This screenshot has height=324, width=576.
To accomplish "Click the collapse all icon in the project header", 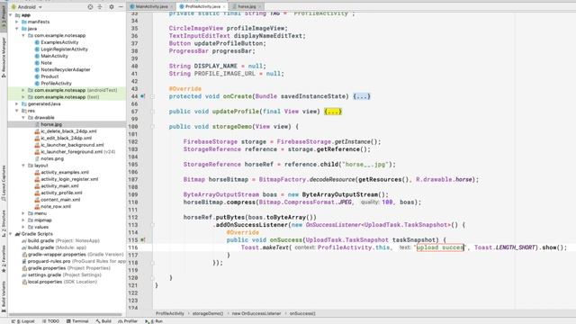I will coord(100,7).
